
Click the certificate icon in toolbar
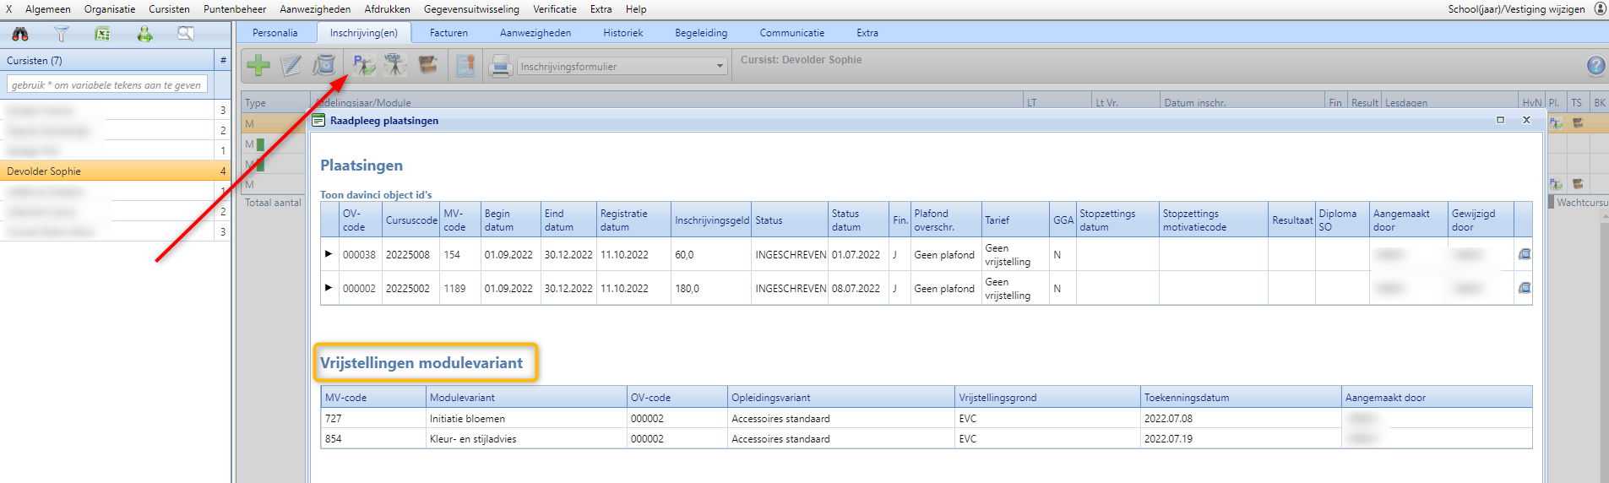[465, 65]
